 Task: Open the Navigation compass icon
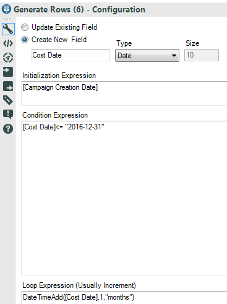8,58
